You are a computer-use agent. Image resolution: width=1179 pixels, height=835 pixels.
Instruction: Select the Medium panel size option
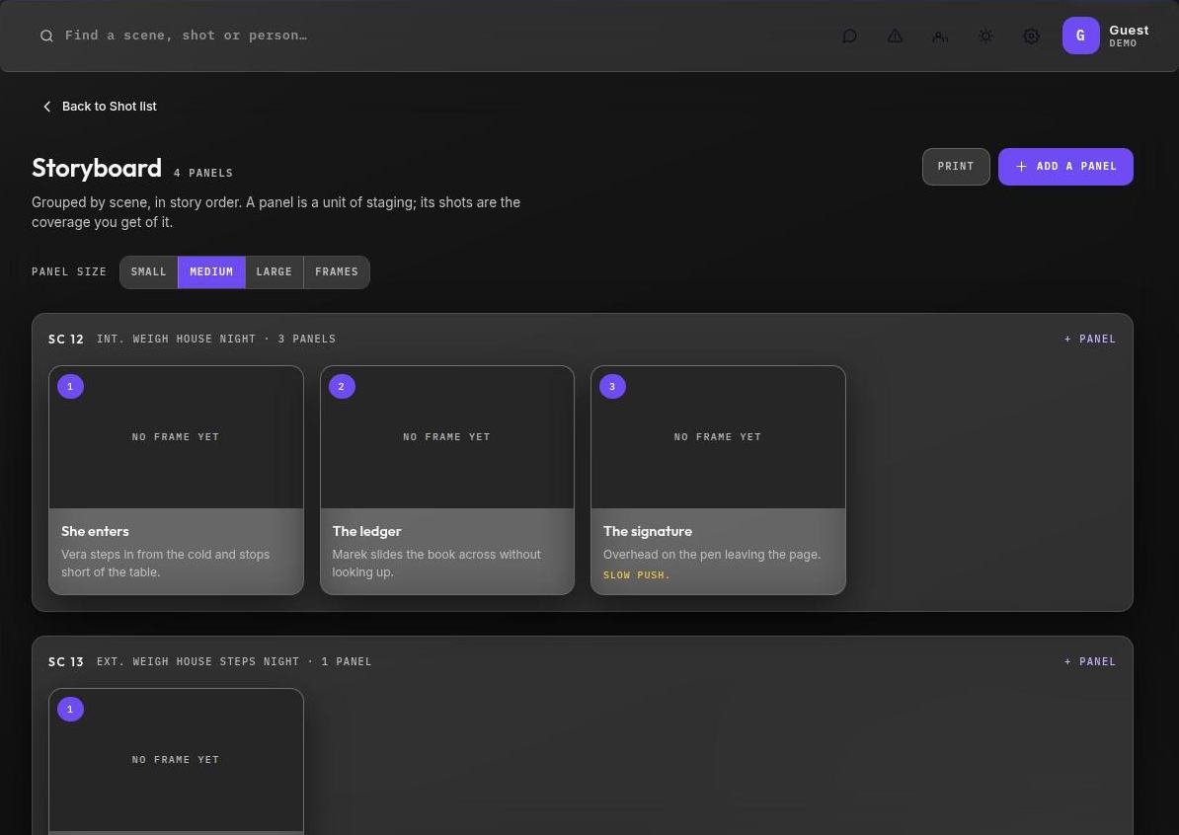211,272
